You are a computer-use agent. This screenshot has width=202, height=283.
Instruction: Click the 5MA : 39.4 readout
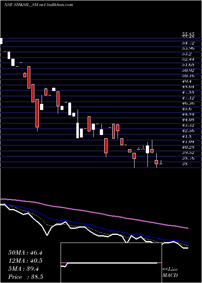(x=23, y=269)
